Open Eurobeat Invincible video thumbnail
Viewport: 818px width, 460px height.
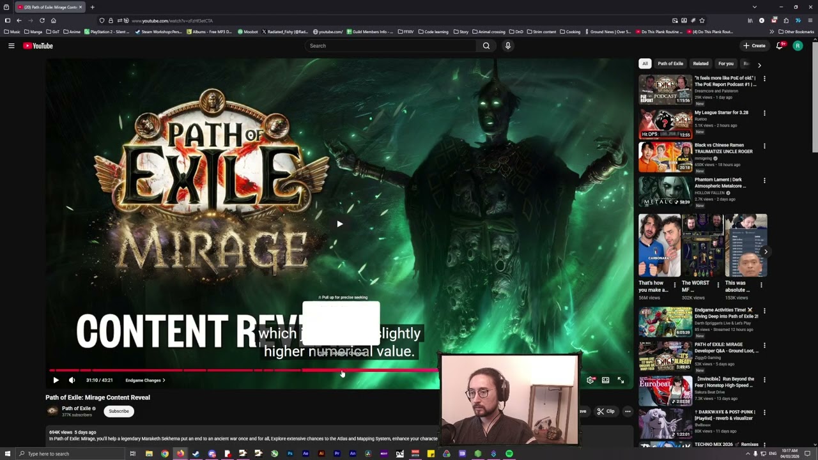(x=665, y=391)
